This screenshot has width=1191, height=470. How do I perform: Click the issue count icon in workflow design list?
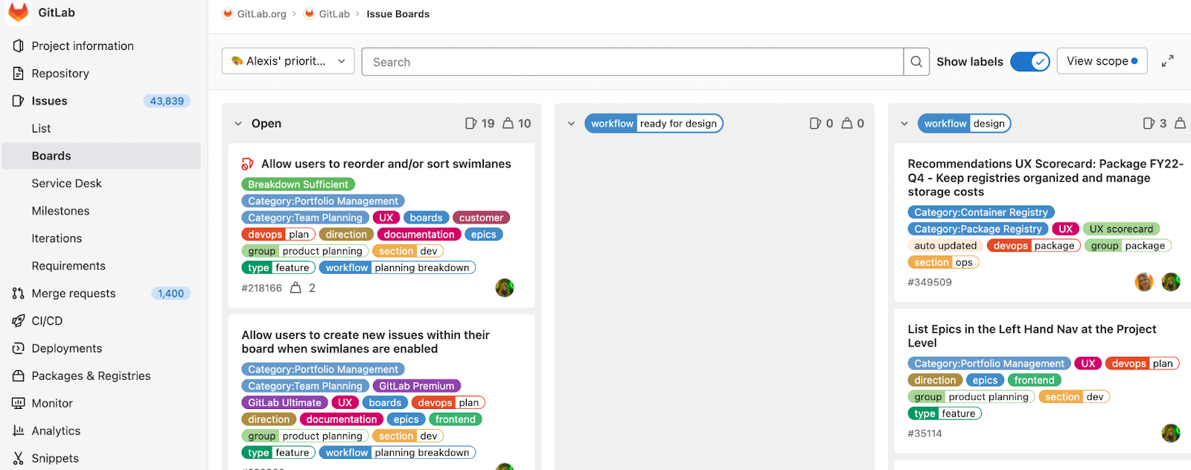point(1149,123)
